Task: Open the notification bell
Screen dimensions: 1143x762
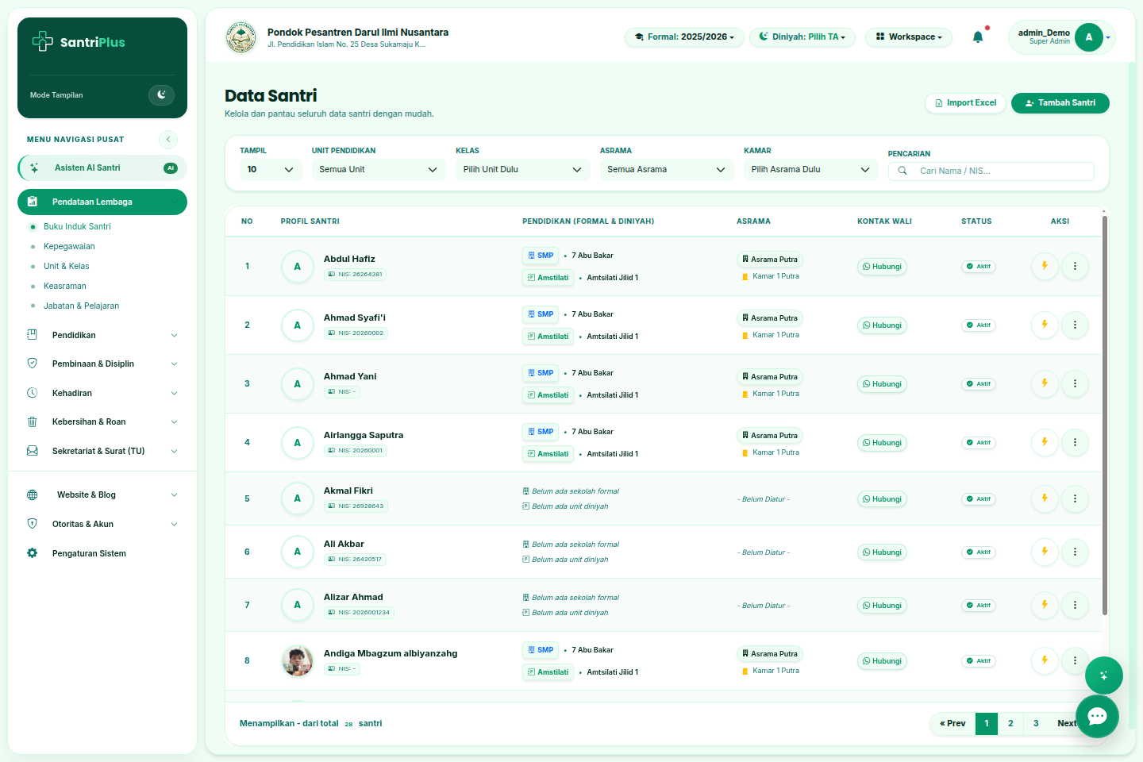Action: point(978,37)
